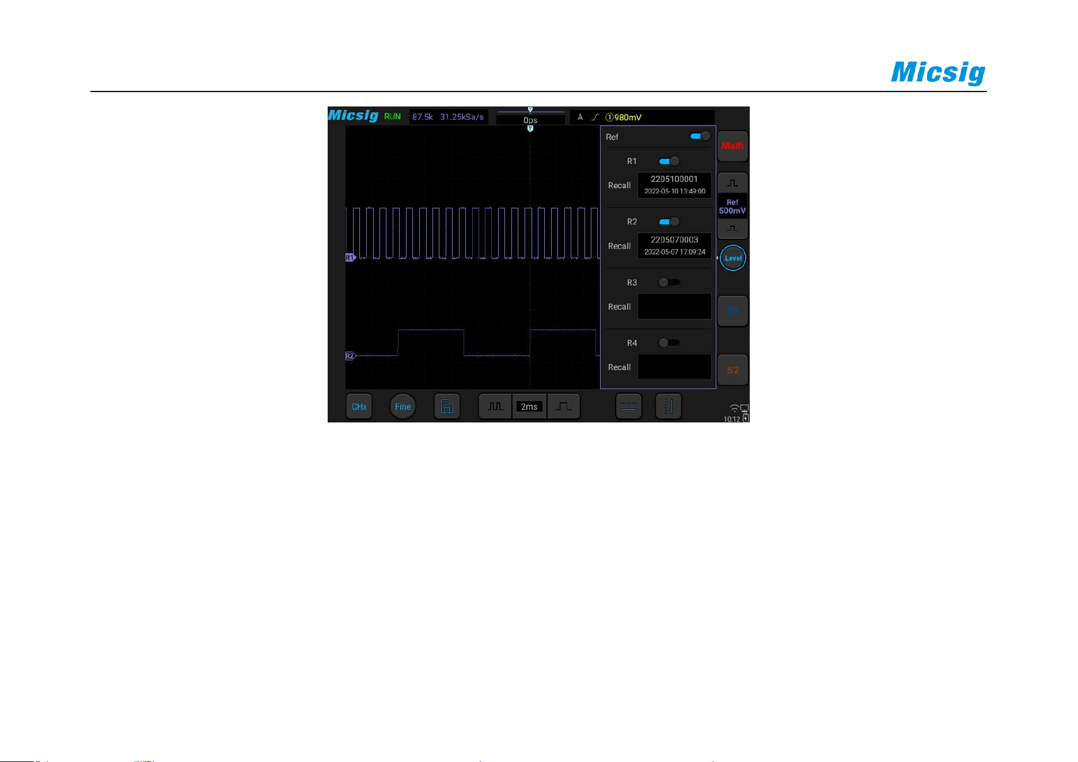Tap the trigger position T marker
Viewport: 1078px width, 762px height.
530,129
